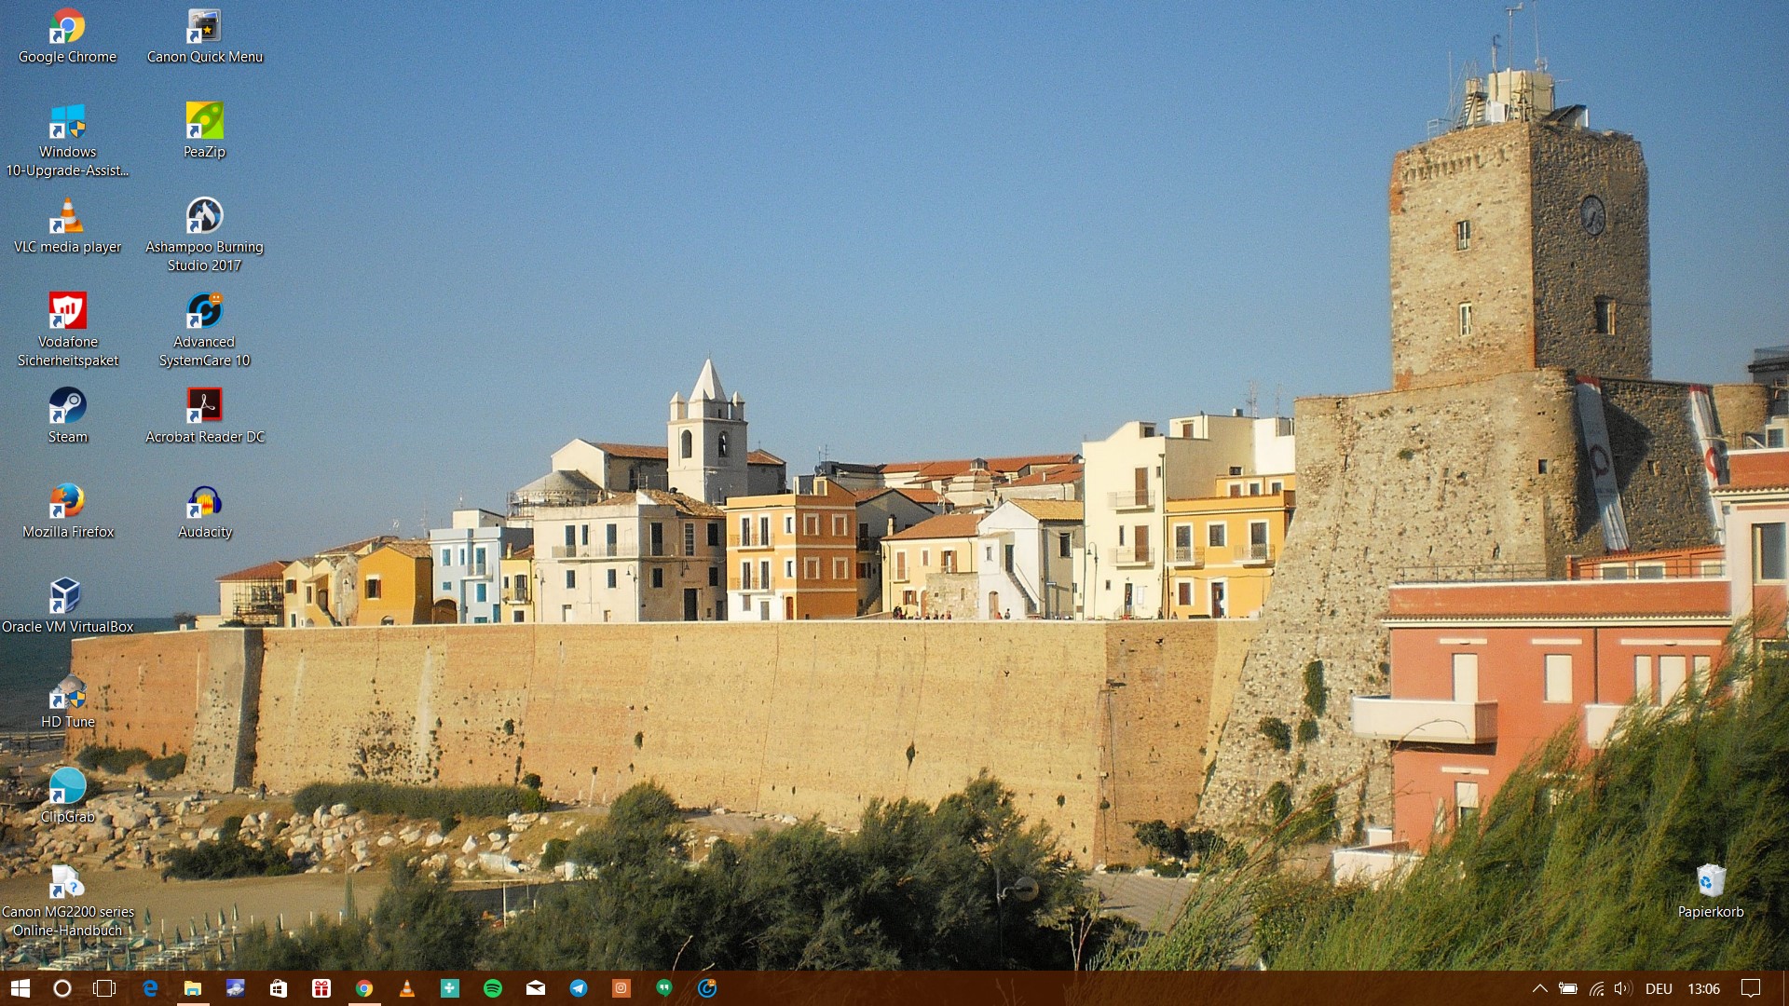The height and width of the screenshot is (1006, 1789).
Task: Select the Acrobat Reader DC icon
Action: click(x=204, y=407)
